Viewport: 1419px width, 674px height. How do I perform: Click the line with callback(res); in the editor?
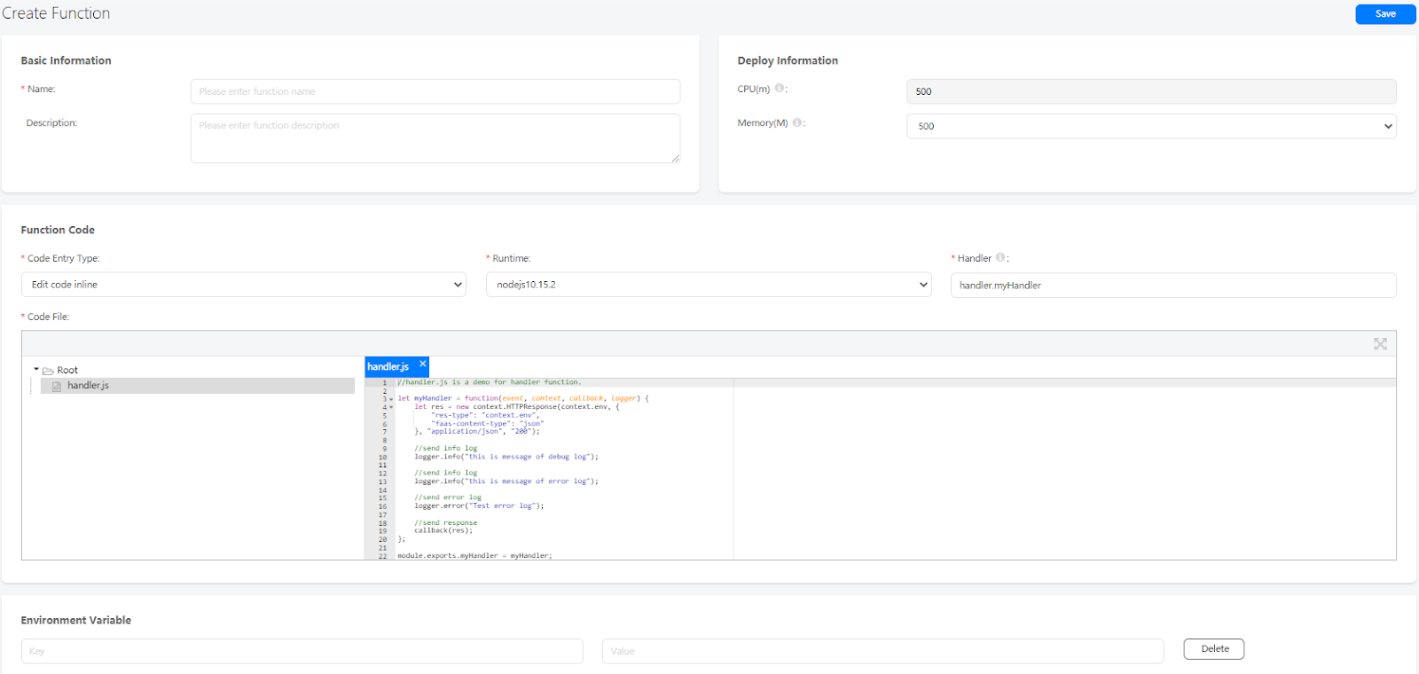[443, 530]
